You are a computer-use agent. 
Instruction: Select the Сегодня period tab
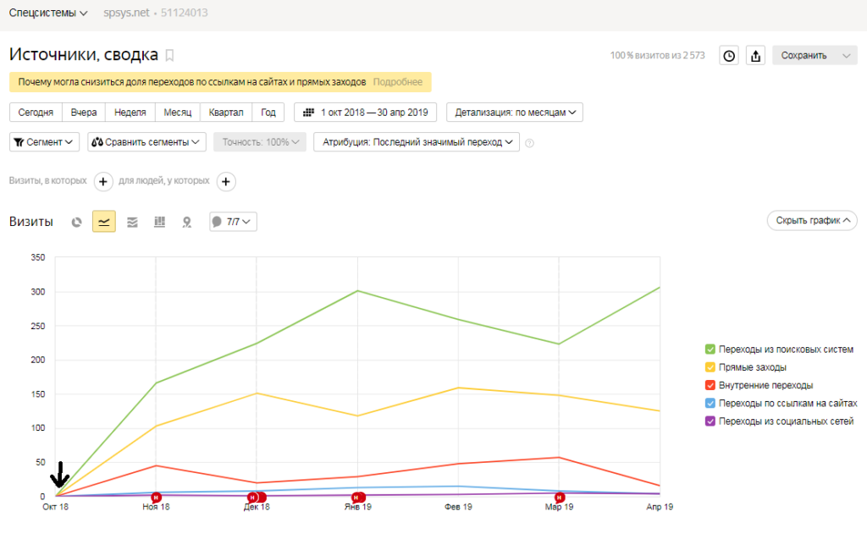[36, 113]
